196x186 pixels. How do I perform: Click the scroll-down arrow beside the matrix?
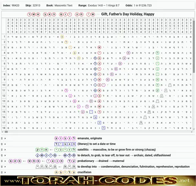coord(194,129)
